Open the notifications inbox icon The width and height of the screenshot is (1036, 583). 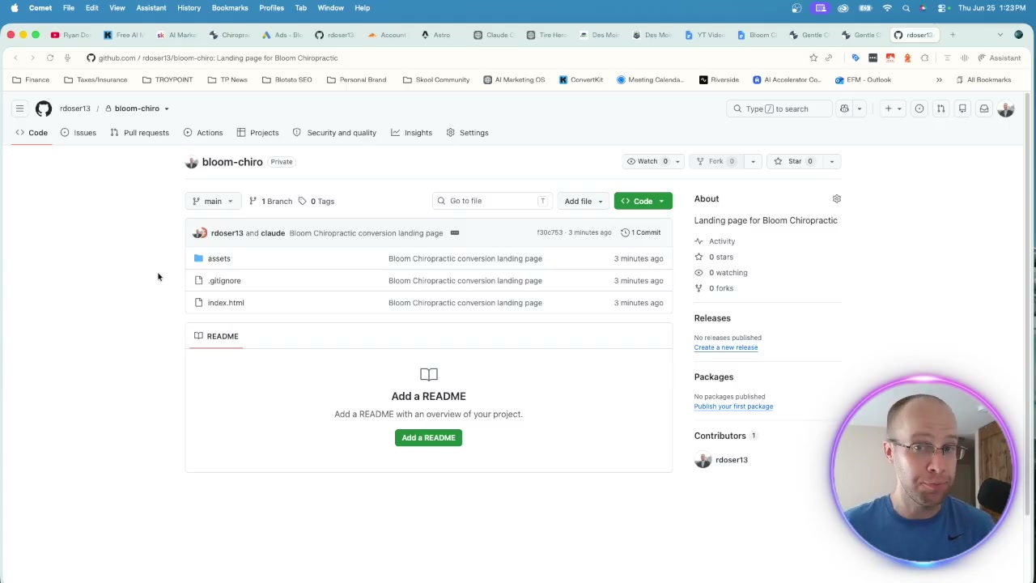point(984,109)
